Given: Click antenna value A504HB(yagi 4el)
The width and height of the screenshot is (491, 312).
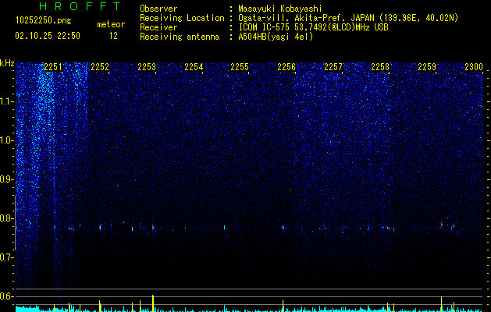Looking at the screenshot, I should point(276,37).
